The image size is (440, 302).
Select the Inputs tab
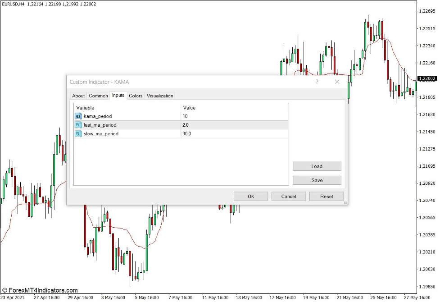[118, 96]
